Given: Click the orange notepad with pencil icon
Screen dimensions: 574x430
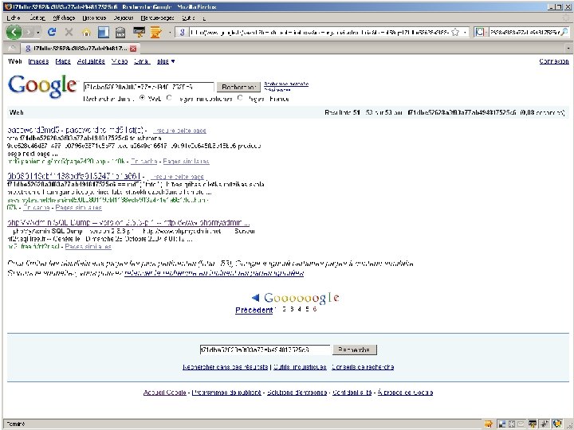Looking at the screenshot, I should tap(156, 33).
